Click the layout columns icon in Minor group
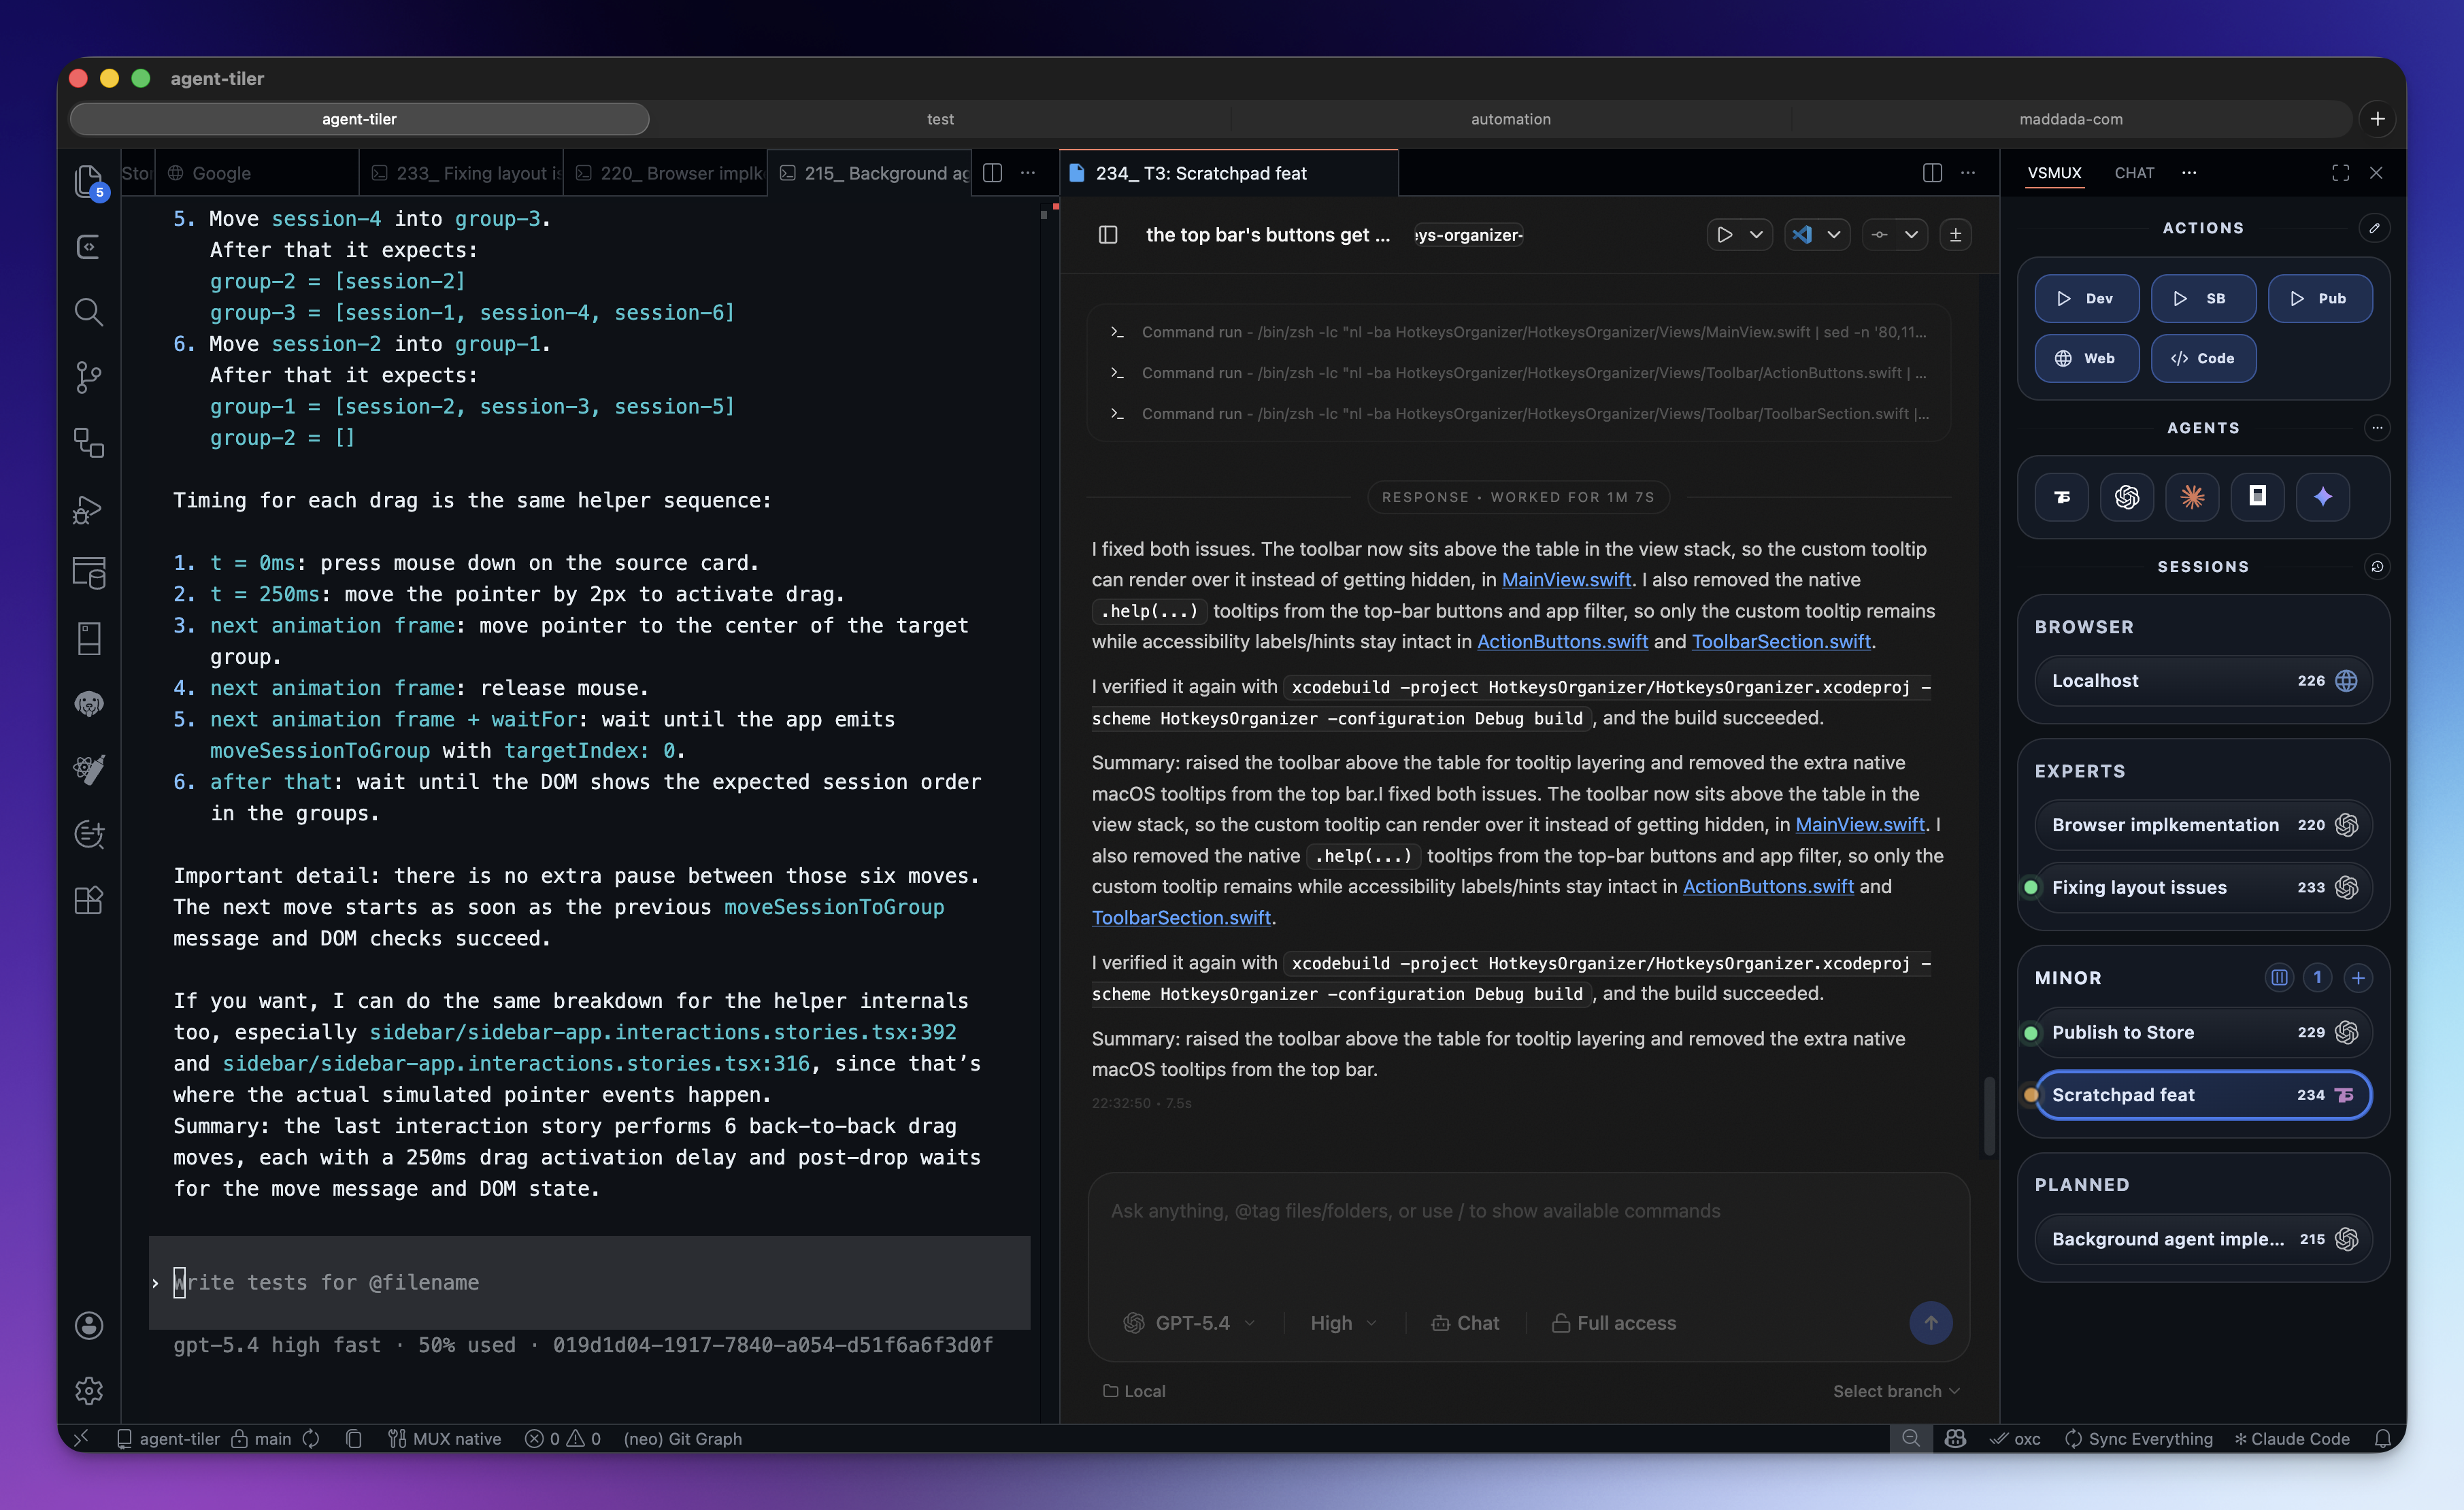Viewport: 2464px width, 1510px height. 2279,978
